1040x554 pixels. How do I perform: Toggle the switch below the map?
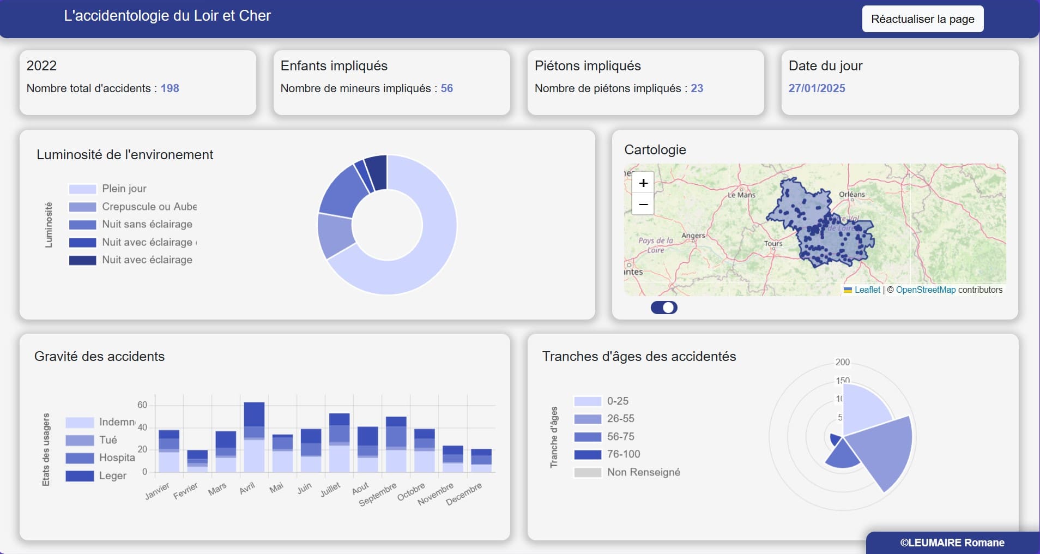(x=664, y=308)
